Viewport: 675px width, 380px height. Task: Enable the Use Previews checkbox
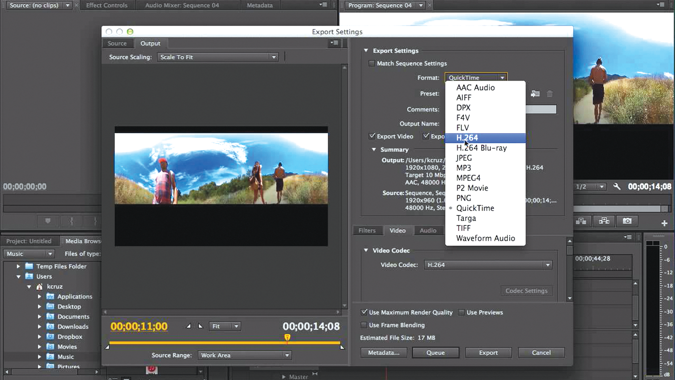coord(461,312)
